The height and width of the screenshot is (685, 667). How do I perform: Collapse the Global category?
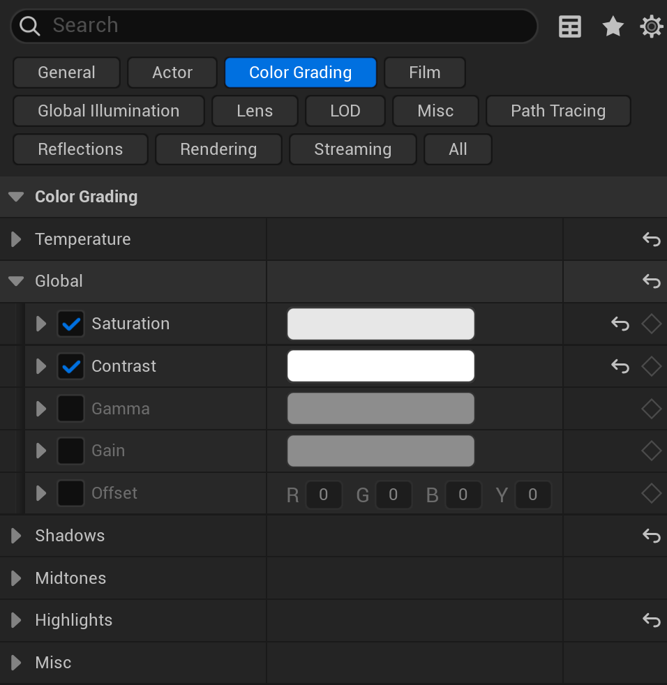pyautogui.click(x=16, y=281)
